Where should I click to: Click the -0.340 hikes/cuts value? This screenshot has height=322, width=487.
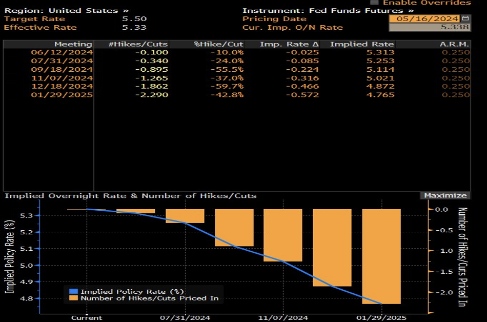152,61
